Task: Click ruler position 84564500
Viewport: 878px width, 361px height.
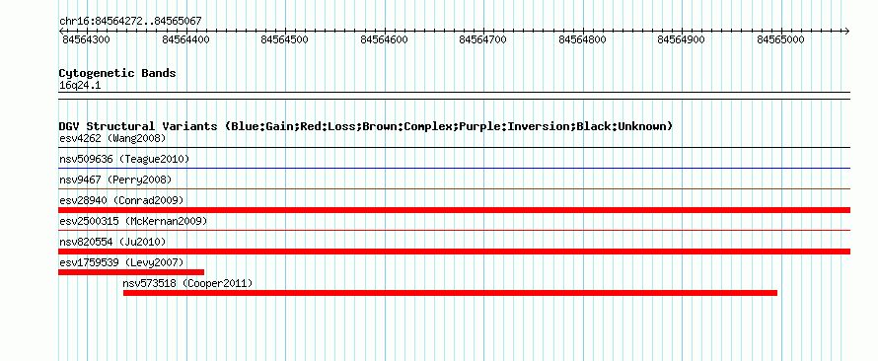Action: 284,39
